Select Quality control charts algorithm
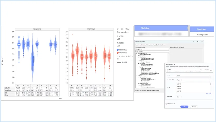Viewport: 216px width, 122px height. 146,85
